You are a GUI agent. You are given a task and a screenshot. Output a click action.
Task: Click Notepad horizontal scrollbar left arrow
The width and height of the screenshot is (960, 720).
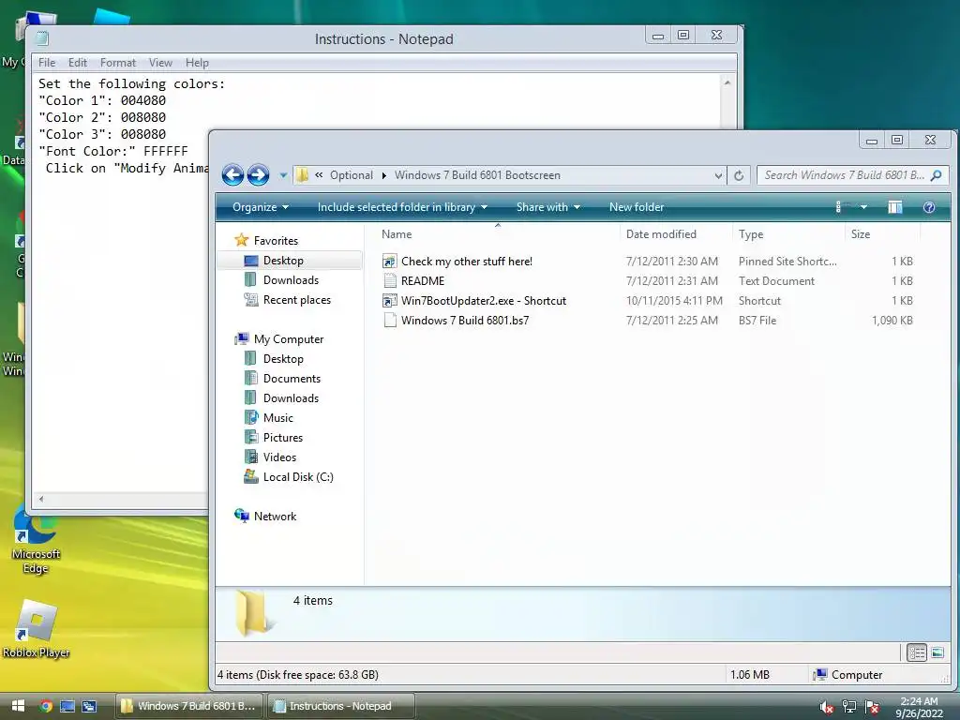[x=41, y=499]
